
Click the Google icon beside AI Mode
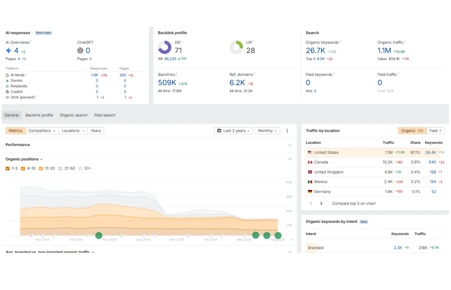pyautogui.click(x=7, y=75)
